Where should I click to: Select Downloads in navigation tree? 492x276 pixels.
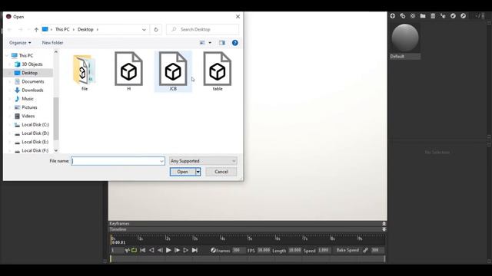click(x=32, y=90)
